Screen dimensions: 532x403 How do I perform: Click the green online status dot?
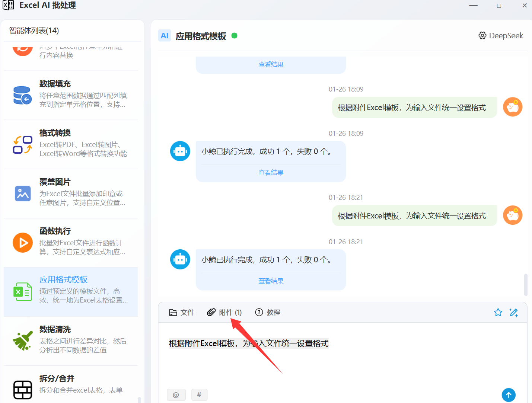pyautogui.click(x=235, y=36)
